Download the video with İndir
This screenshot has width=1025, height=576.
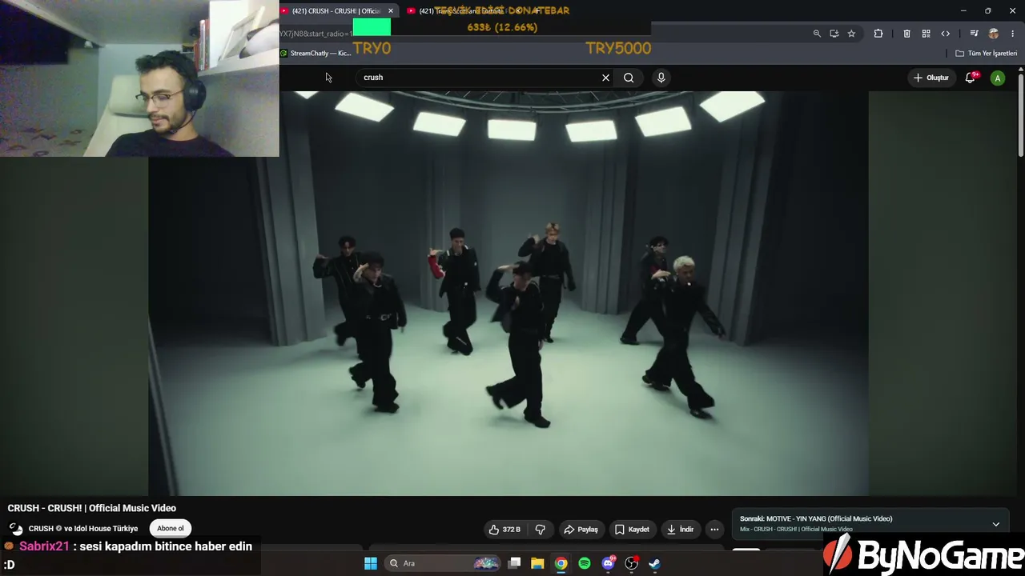click(x=680, y=529)
